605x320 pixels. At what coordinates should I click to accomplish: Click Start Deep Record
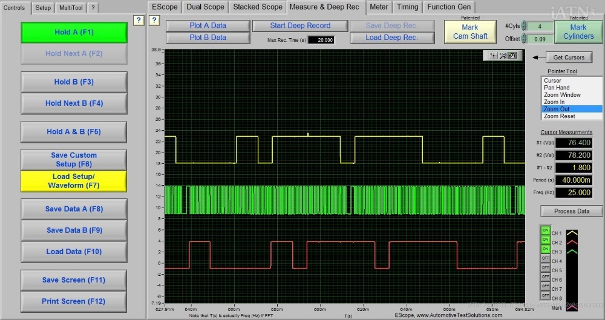[300, 25]
